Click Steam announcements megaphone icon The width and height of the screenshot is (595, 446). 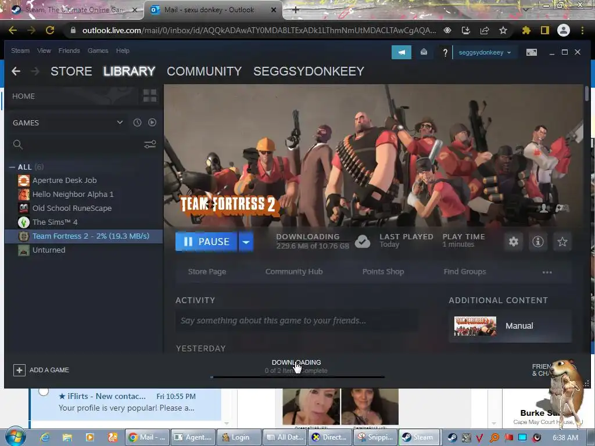point(401,52)
